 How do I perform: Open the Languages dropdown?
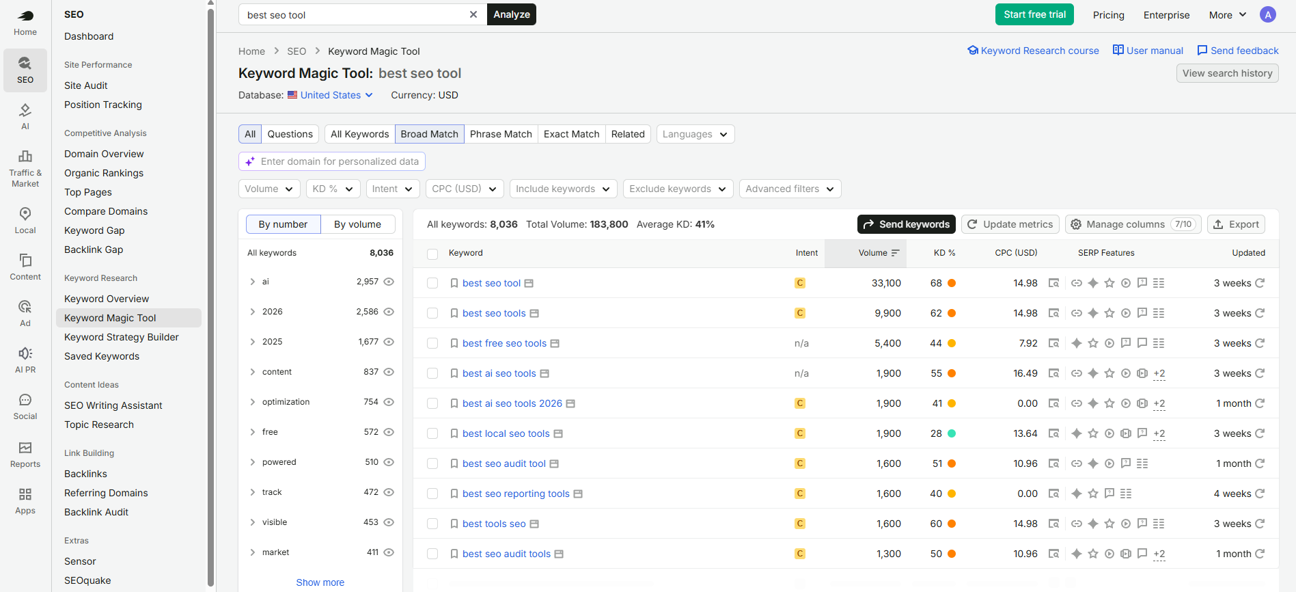pyautogui.click(x=695, y=134)
